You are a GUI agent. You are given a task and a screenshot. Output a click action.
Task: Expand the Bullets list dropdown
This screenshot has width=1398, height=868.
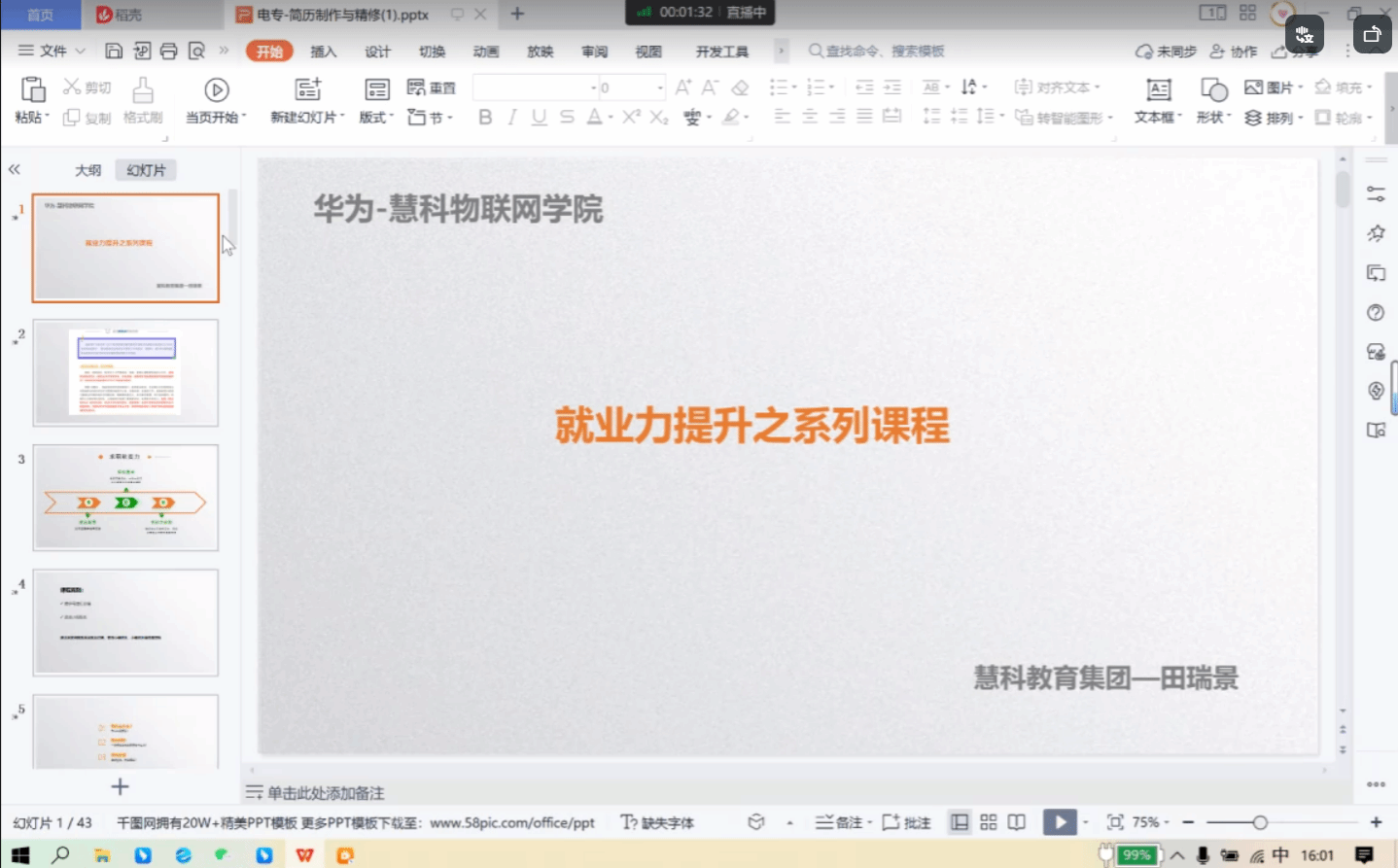tap(794, 87)
